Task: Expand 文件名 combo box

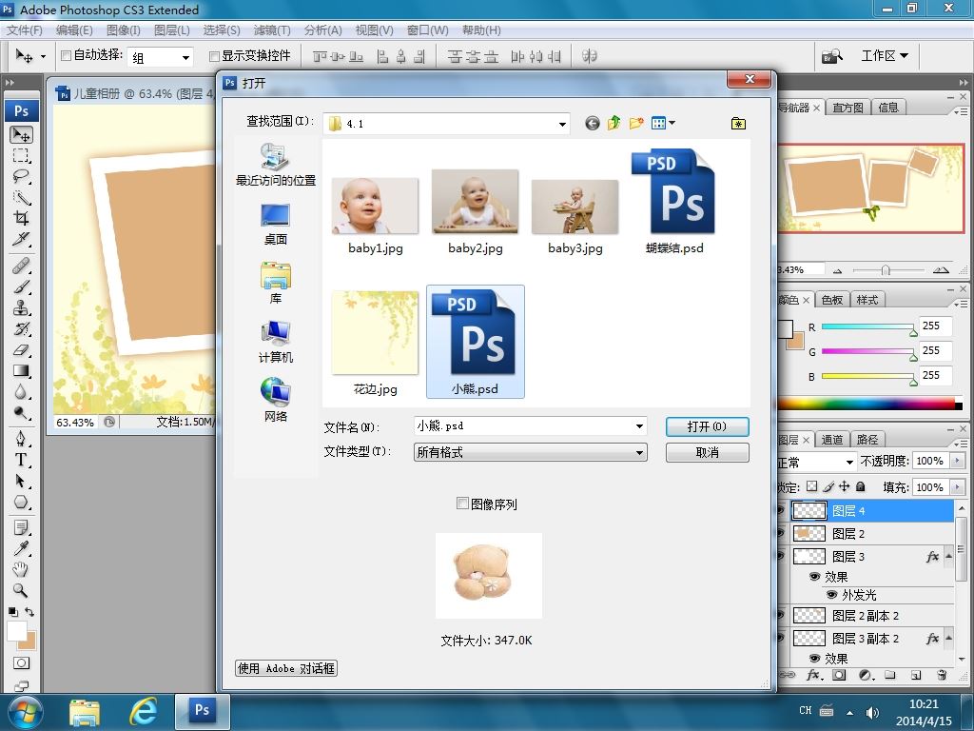Action: 639,426
